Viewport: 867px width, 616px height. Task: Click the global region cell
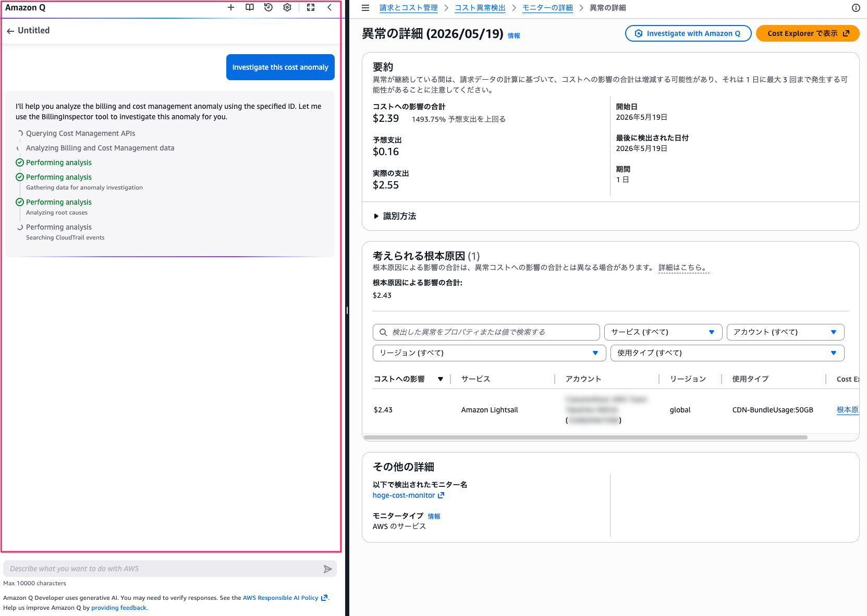680,410
